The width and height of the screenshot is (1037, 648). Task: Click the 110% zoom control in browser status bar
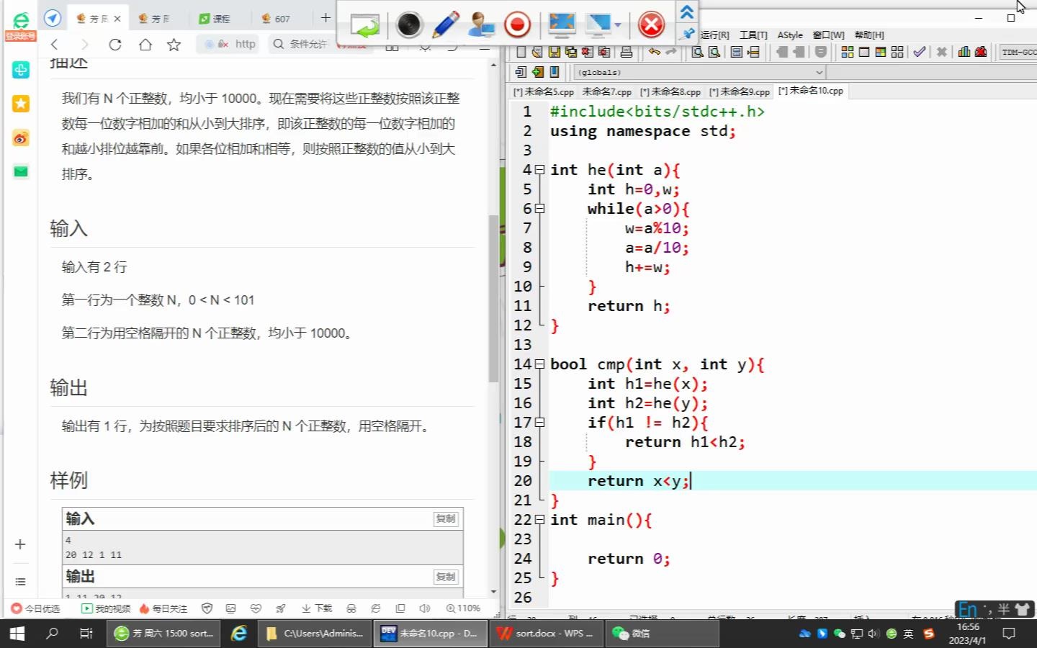(x=463, y=608)
